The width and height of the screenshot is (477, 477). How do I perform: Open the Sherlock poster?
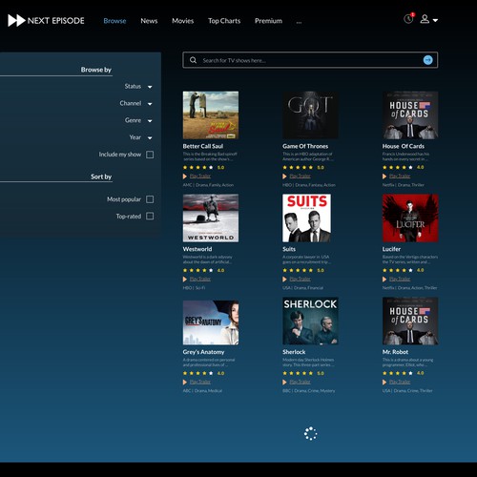(x=310, y=321)
